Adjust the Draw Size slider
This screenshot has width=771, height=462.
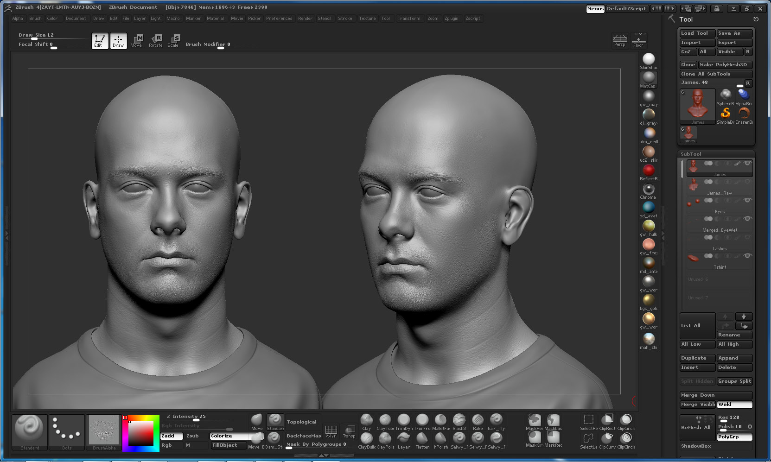52,36
